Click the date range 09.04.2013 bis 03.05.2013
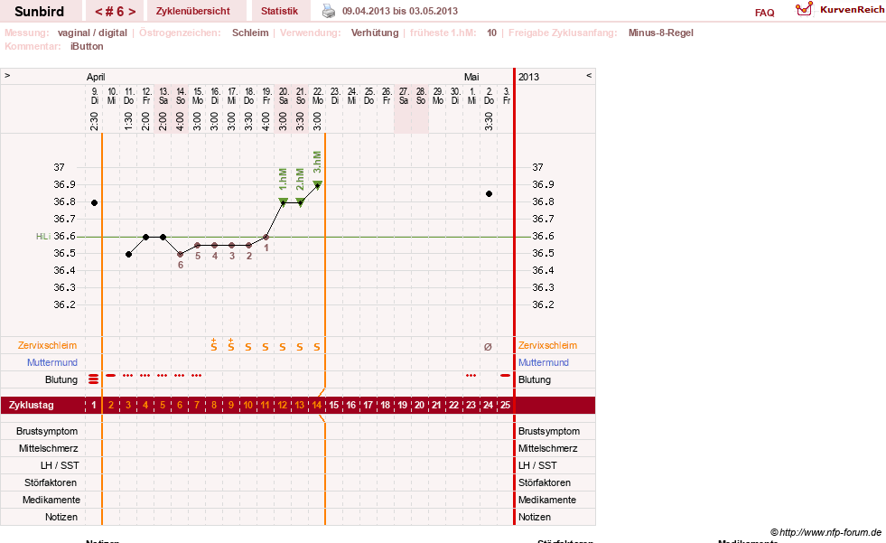886x543 pixels. [400, 11]
